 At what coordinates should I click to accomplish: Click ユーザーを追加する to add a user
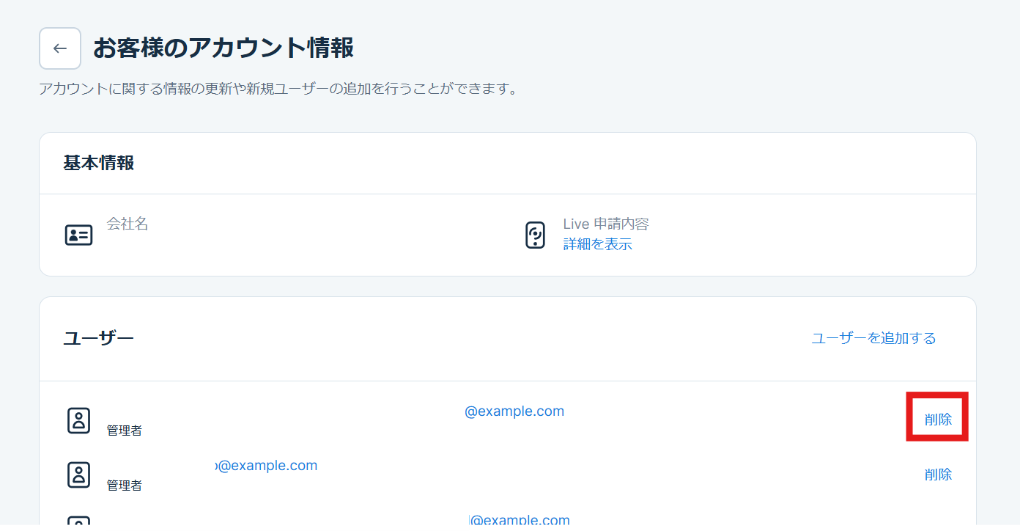point(873,338)
